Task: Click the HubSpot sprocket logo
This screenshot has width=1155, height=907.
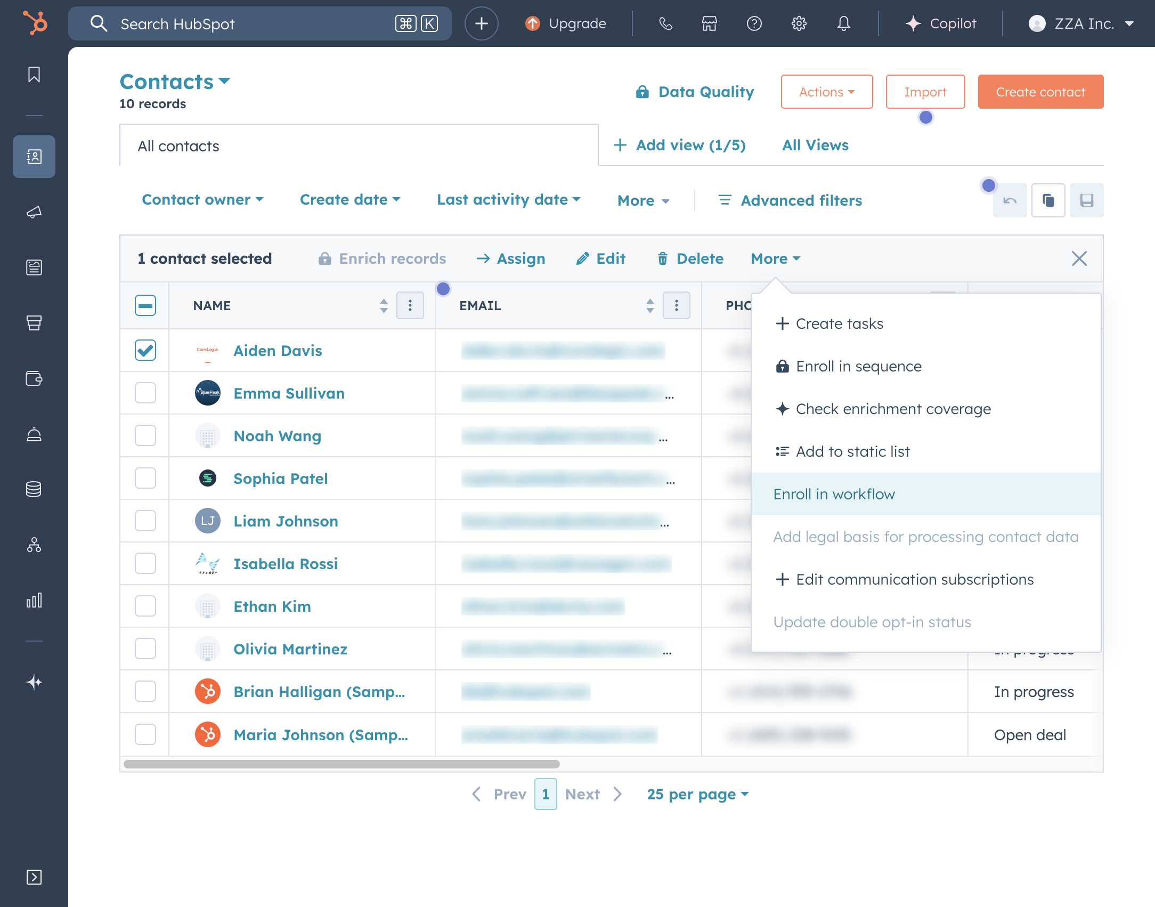Action: [x=35, y=23]
